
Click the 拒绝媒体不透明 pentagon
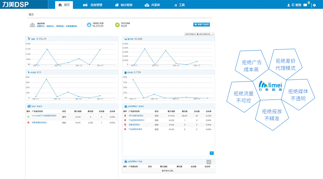[x=298, y=95]
